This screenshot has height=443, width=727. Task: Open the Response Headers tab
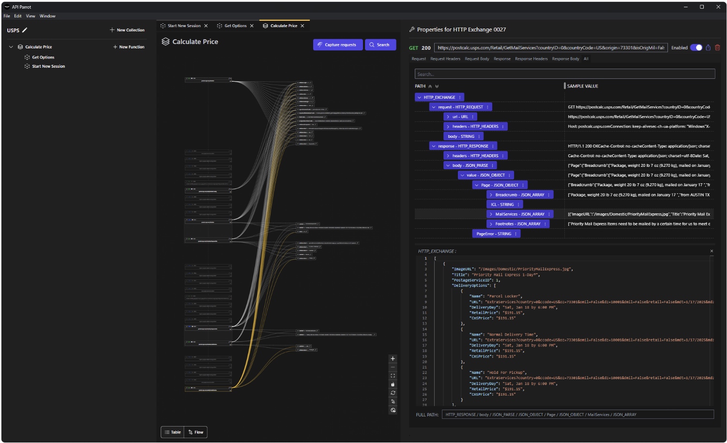coord(531,59)
